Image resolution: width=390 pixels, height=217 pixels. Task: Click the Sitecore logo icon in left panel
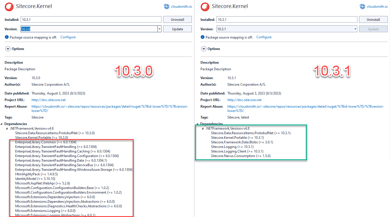[9, 6]
